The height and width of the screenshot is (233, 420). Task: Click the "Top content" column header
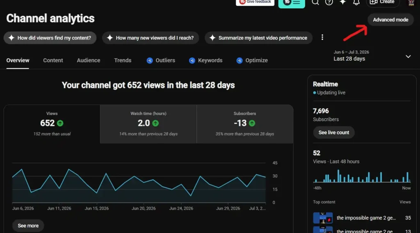click(324, 202)
